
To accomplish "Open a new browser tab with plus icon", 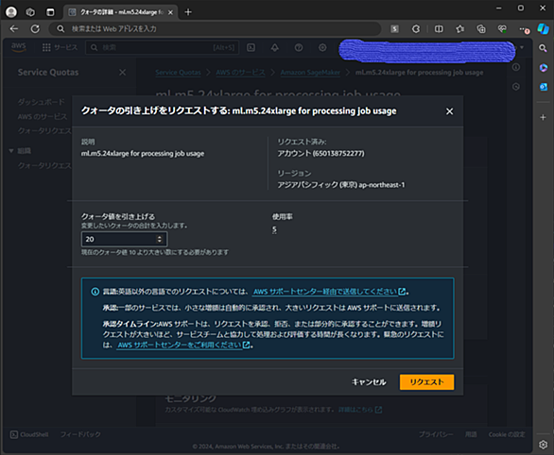I will 188,12.
